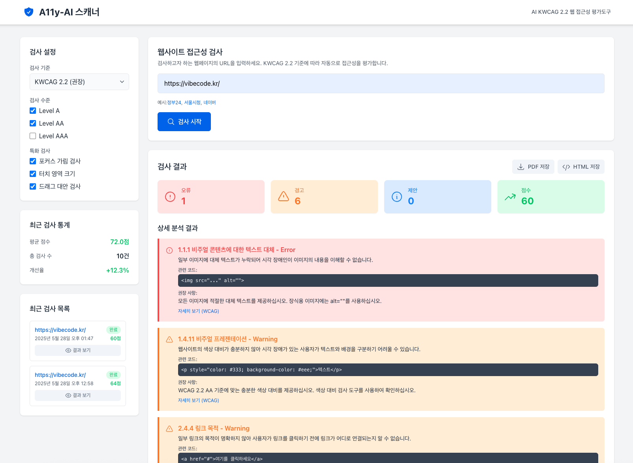Click the 검사 시작 button
Image resolution: width=633 pixels, height=463 pixels.
[x=184, y=122]
